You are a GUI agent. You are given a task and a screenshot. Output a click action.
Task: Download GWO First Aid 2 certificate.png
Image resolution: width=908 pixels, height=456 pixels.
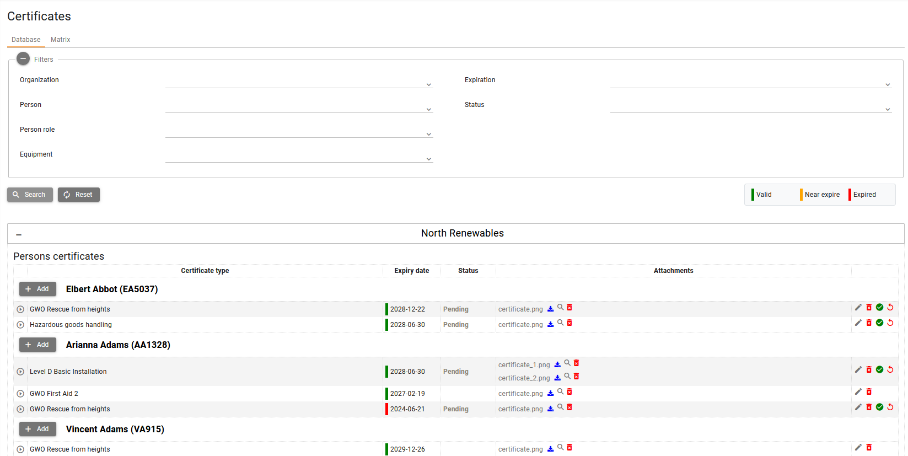tap(550, 393)
